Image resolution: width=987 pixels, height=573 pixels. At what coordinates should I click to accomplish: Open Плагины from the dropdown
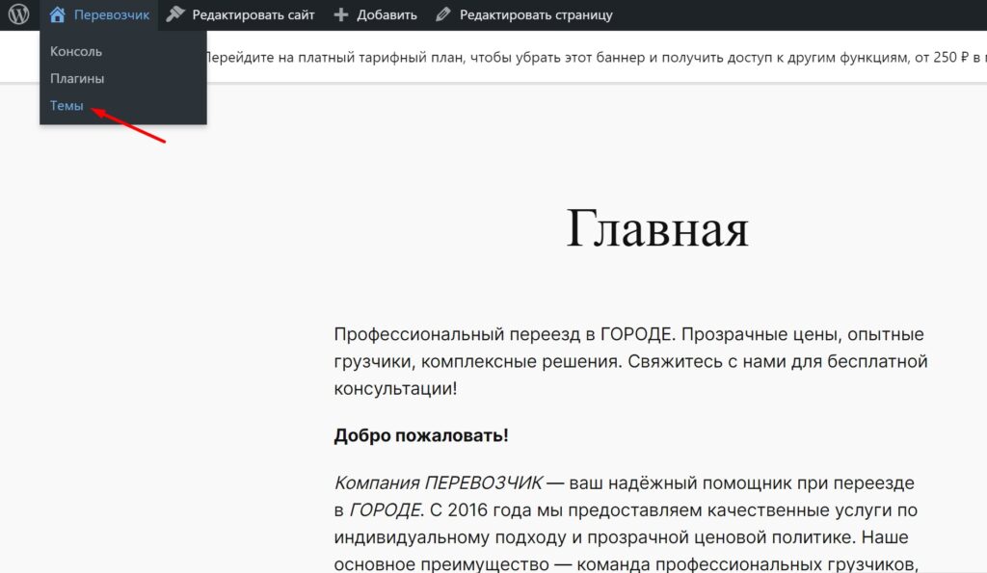[x=77, y=79]
